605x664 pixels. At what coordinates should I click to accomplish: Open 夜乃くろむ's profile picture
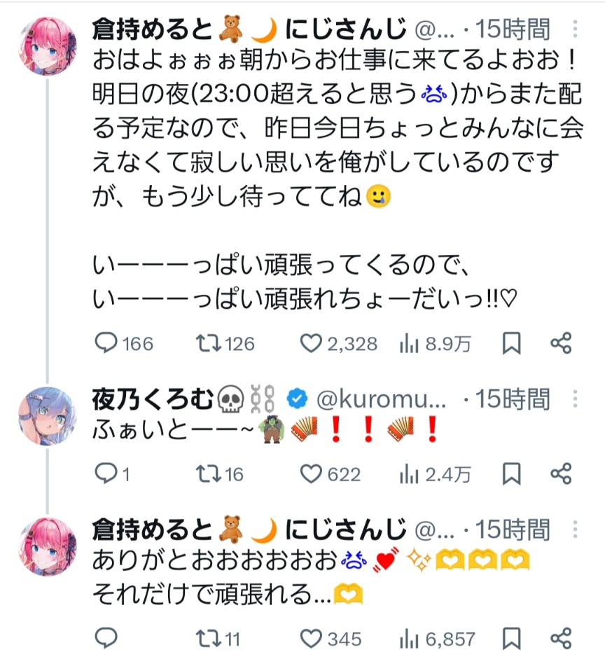click(47, 415)
